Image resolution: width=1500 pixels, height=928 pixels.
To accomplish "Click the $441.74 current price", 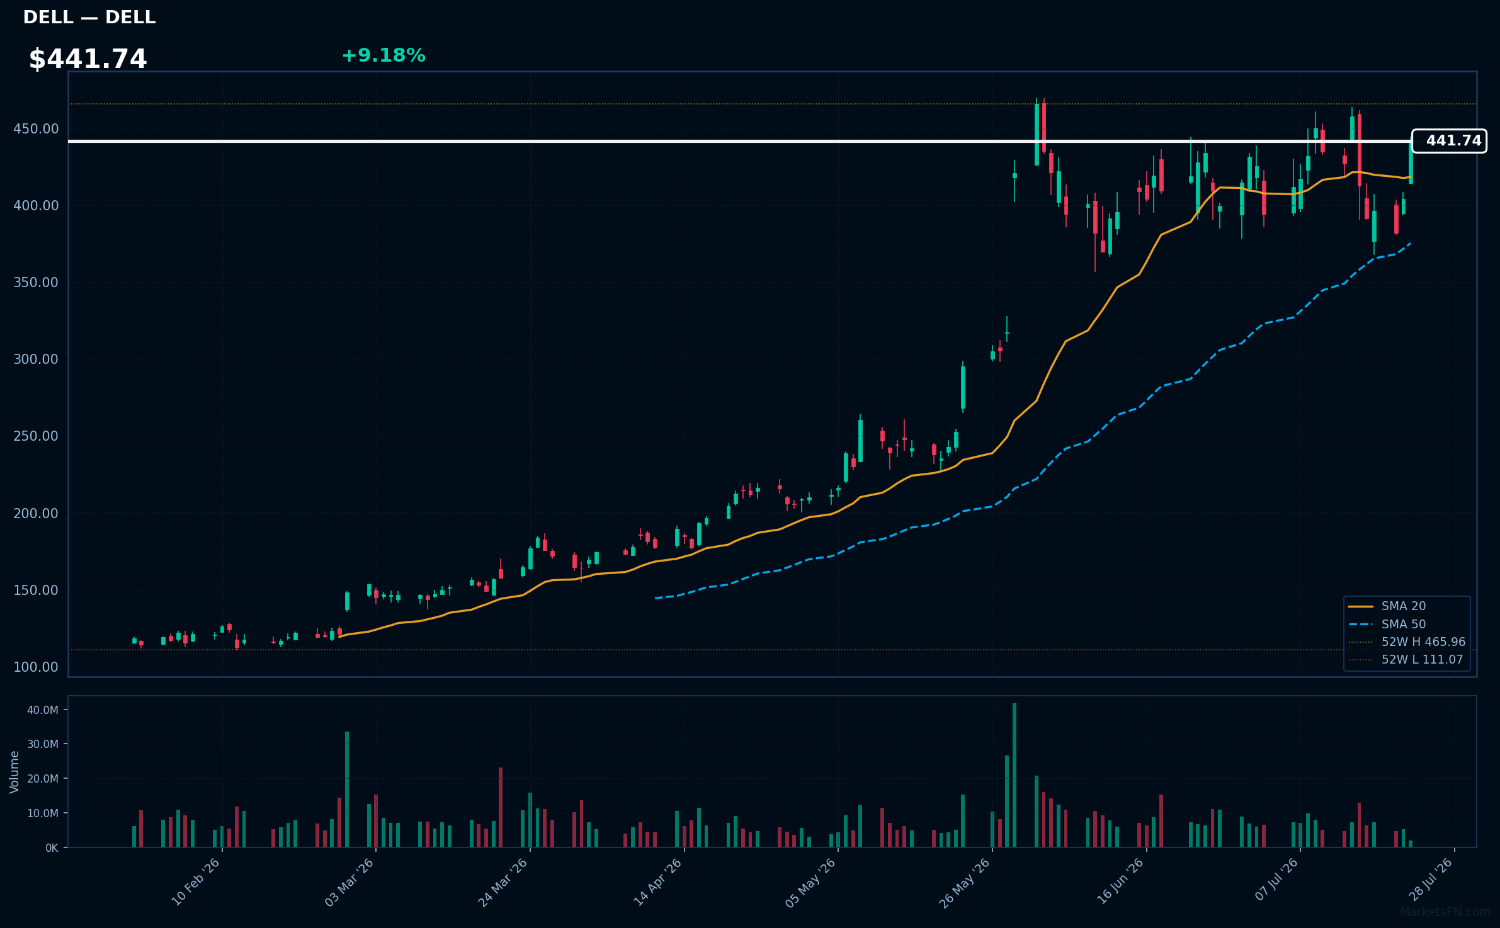I will (x=88, y=59).
